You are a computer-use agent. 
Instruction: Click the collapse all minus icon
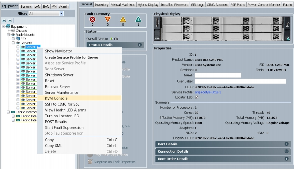tap(10, 21)
